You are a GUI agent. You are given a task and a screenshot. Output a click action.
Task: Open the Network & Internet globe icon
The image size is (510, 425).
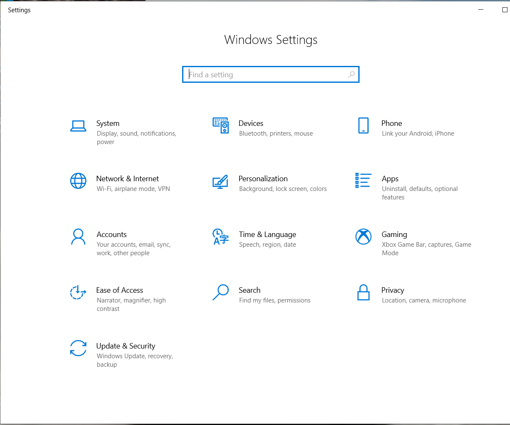tap(78, 181)
